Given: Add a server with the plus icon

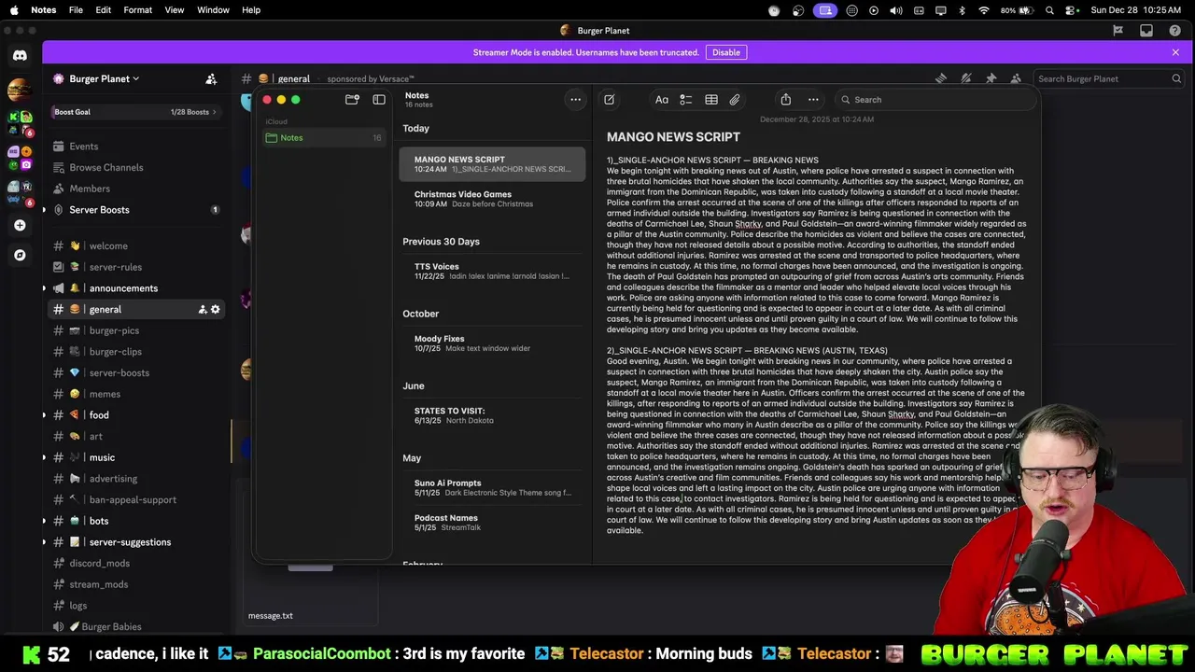Looking at the screenshot, I should point(20,225).
